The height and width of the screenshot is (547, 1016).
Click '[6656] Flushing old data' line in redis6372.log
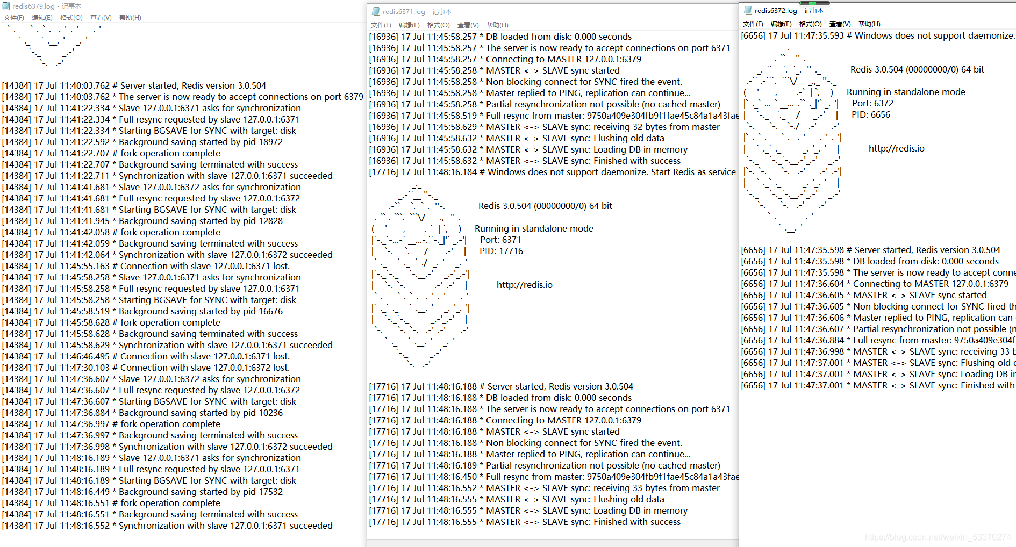click(878, 363)
